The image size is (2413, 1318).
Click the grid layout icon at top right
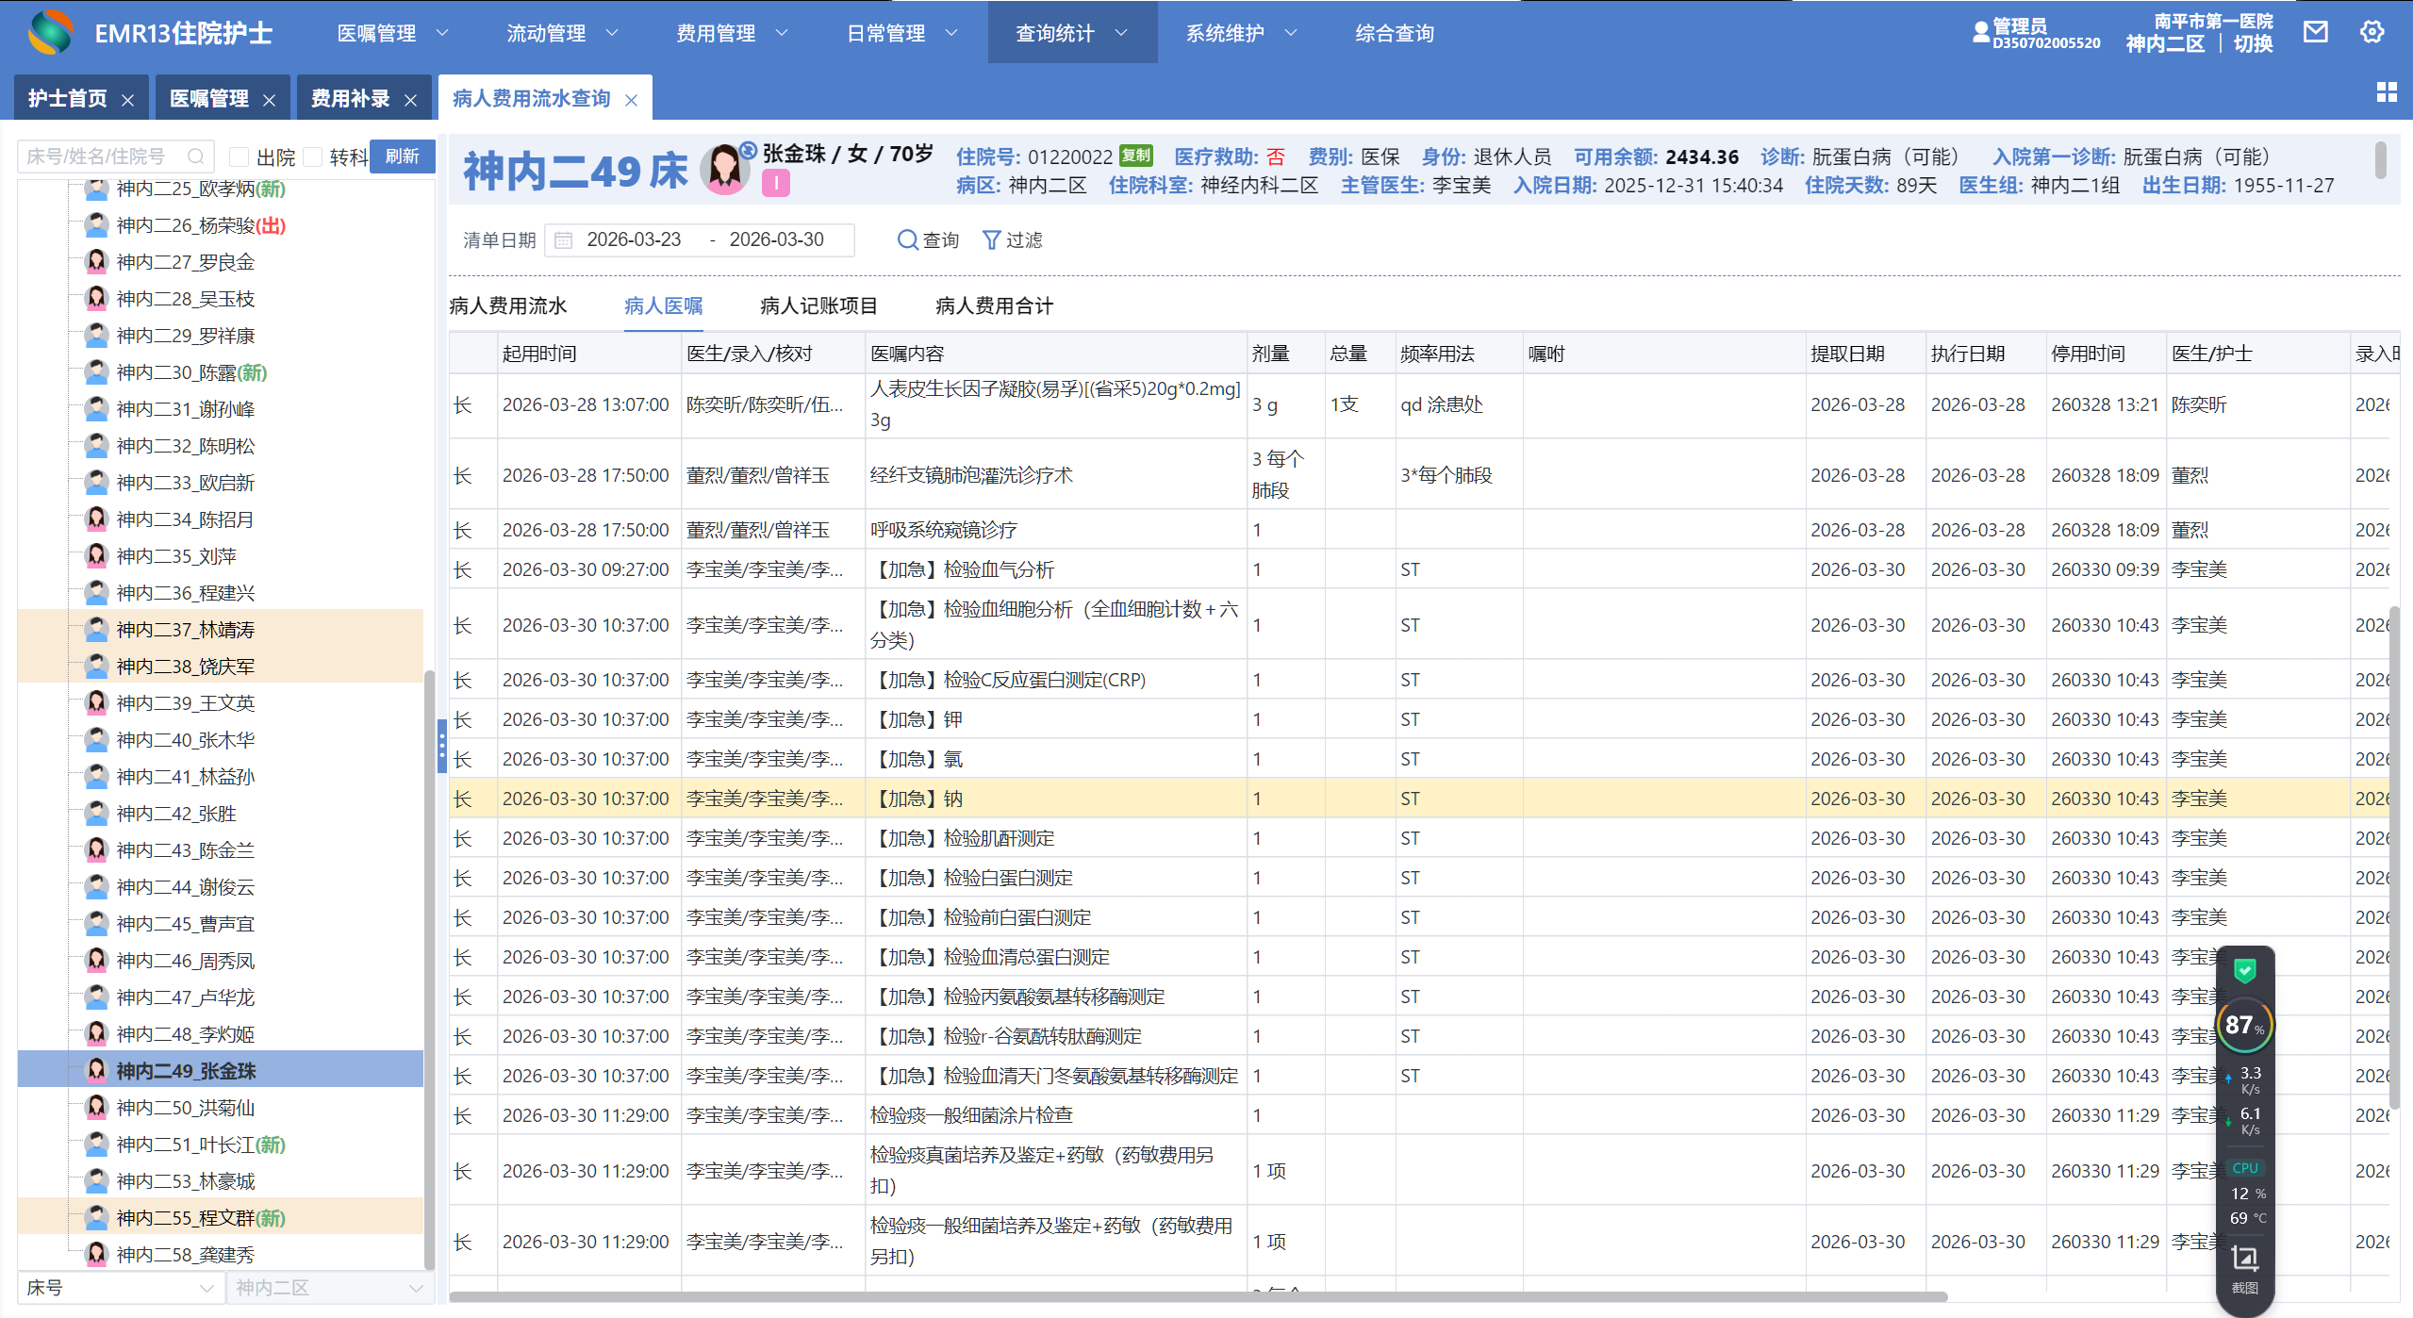2386,91
